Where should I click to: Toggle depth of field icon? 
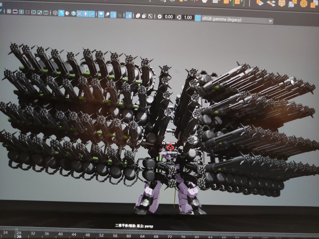[x=120, y=15]
